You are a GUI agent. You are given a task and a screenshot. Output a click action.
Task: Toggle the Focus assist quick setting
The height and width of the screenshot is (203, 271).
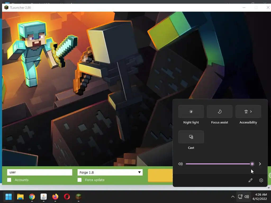tap(219, 112)
